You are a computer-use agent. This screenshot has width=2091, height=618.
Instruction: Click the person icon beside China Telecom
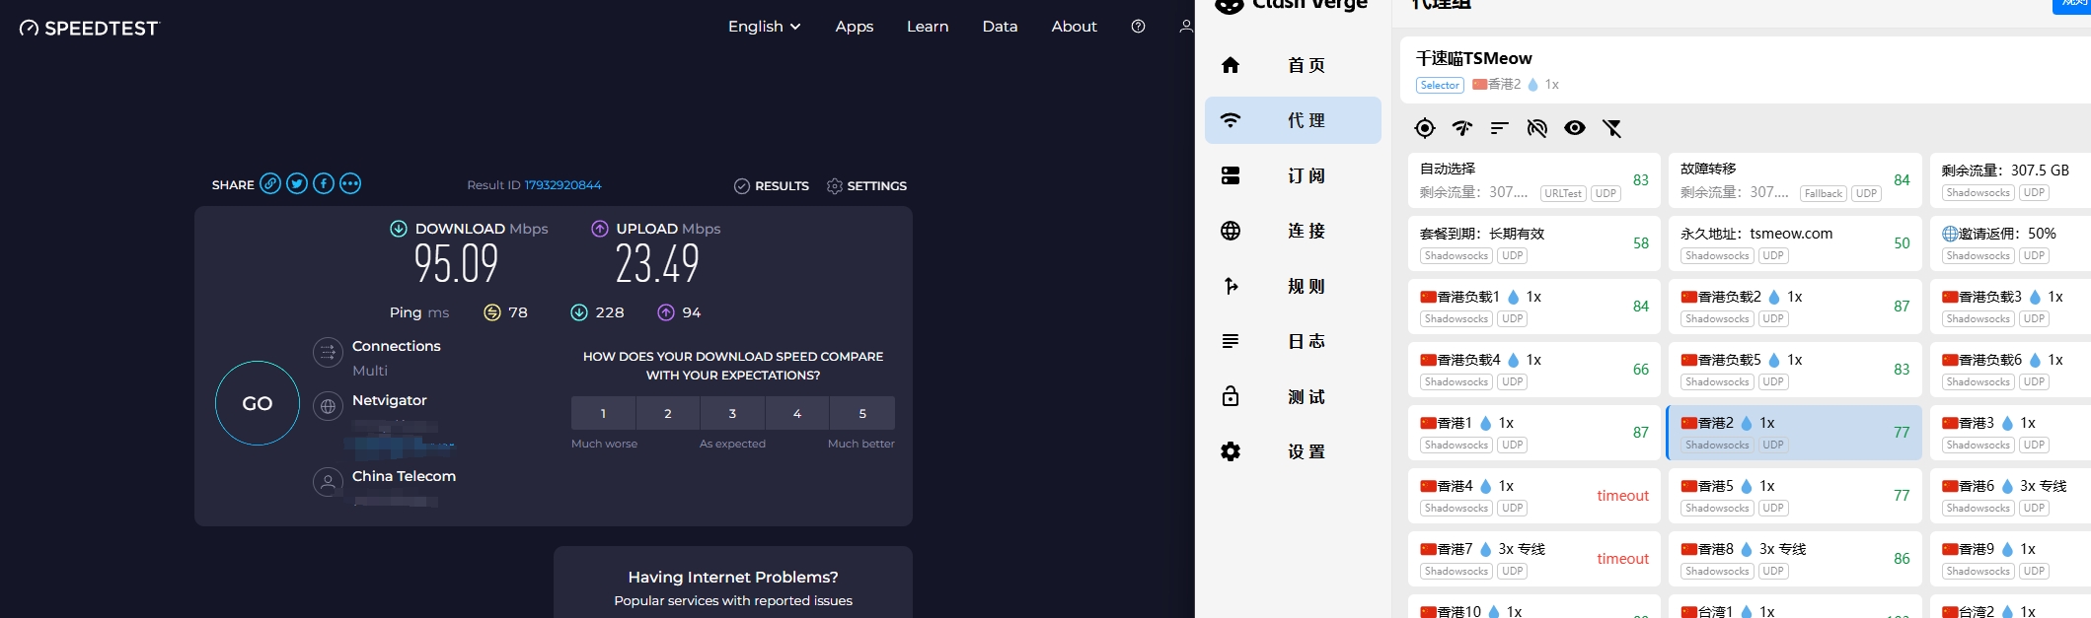(328, 482)
